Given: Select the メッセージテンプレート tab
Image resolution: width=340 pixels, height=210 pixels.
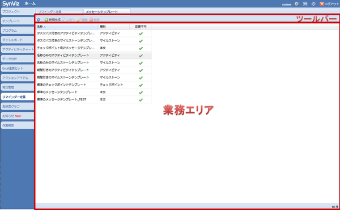Looking at the screenshot, I should coord(107,12).
